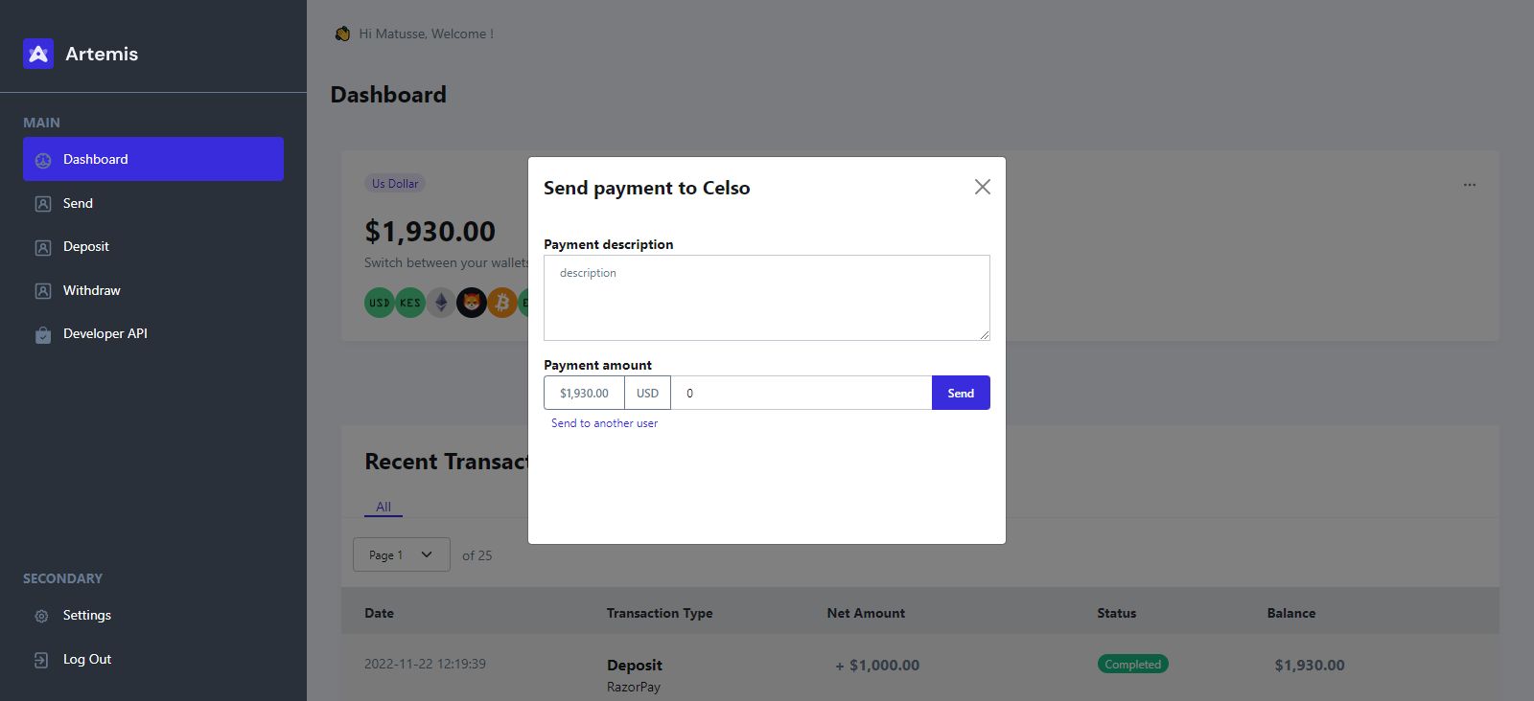This screenshot has height=701, width=1534.
Task: Select the KES wallet icon
Action: pyautogui.click(x=410, y=303)
